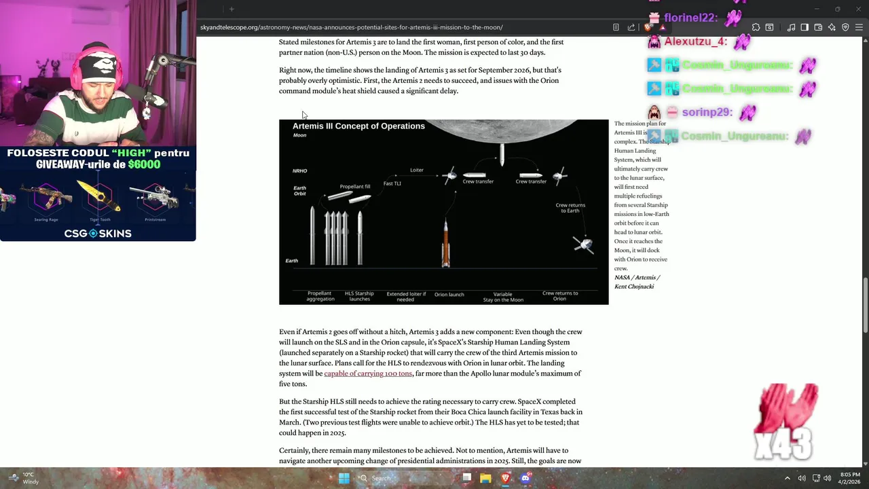Toggle the browser sidebar panel icon

pyautogui.click(x=805, y=27)
